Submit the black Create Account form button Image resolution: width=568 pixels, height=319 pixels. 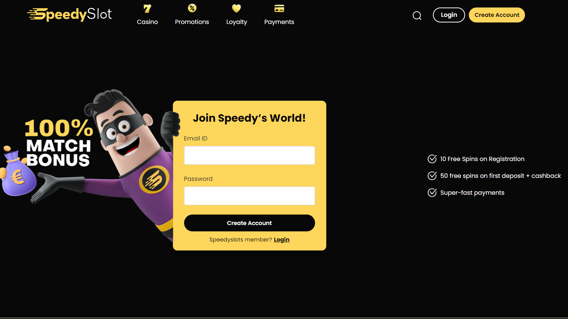point(250,223)
